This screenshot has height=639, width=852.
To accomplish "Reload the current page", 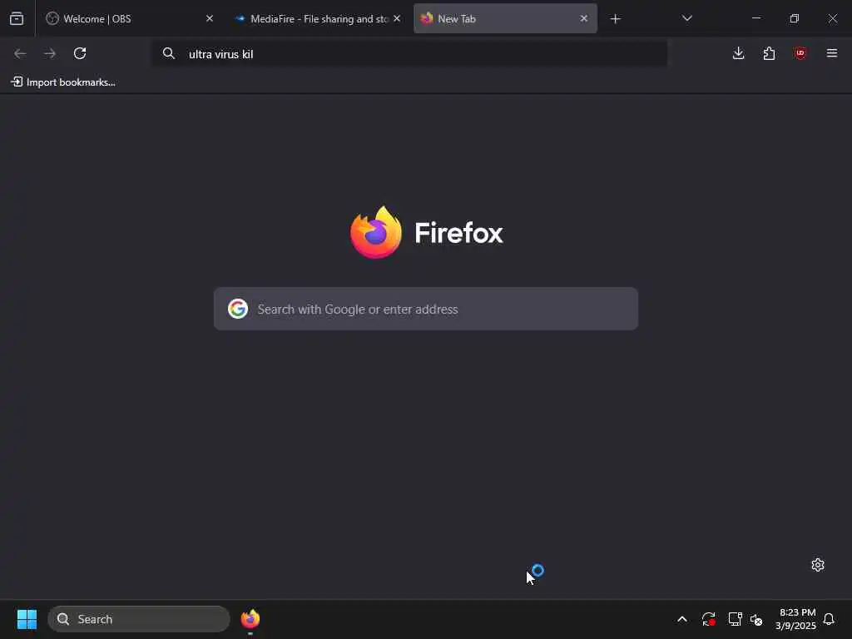I will [80, 53].
